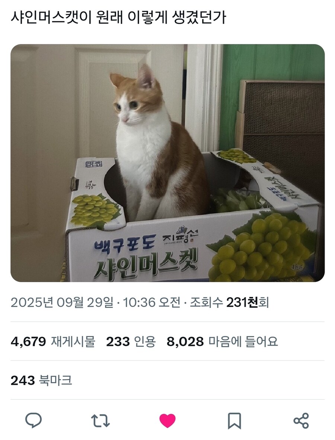The width and height of the screenshot is (335, 440).
Task: Open the cat in grape box photo
Action: (x=167, y=163)
